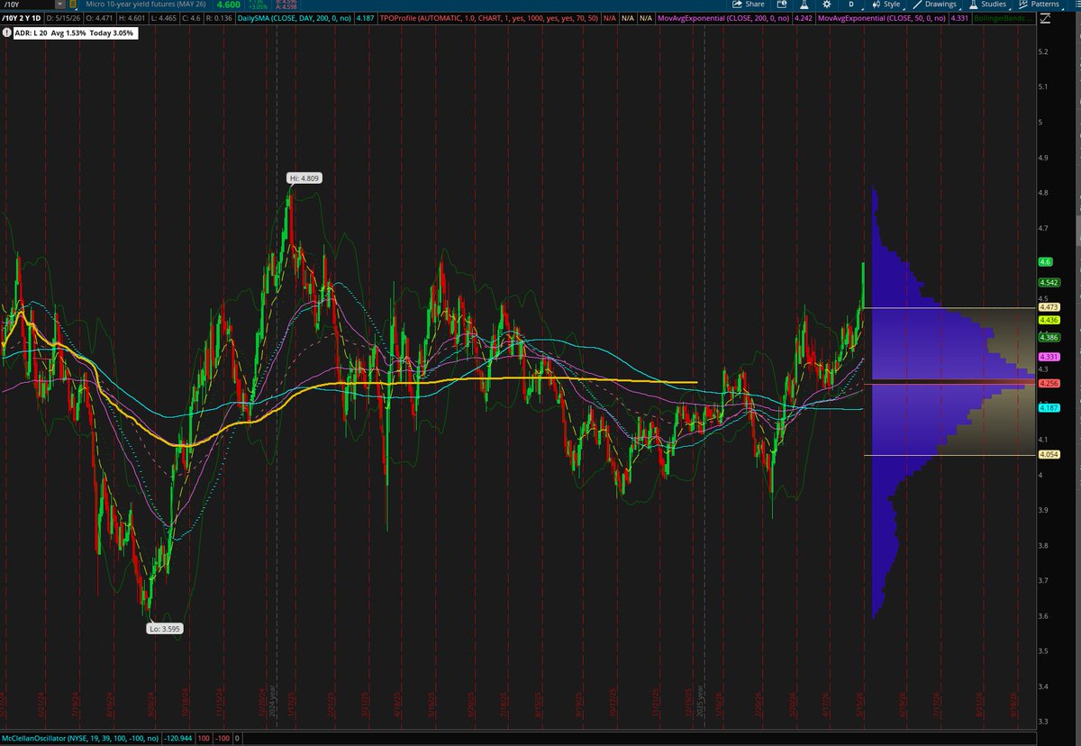Open chart settings gear icon
This screenshot has width=1081, height=746.
tap(826, 5)
